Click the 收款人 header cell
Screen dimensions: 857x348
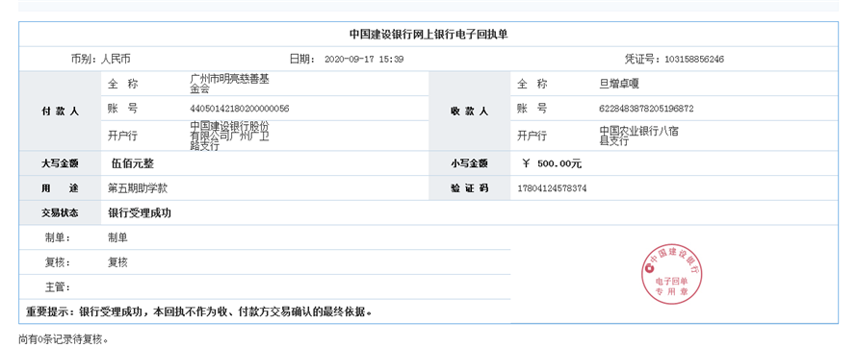469,111
